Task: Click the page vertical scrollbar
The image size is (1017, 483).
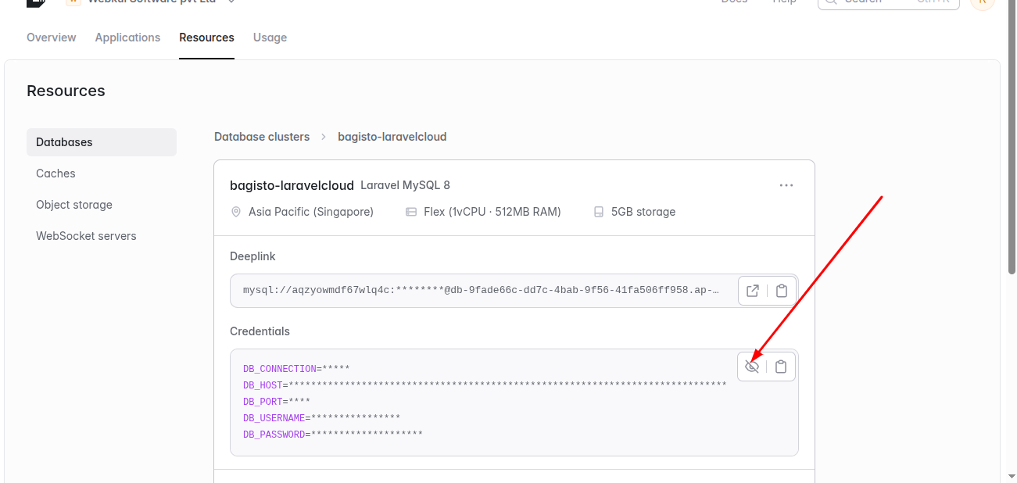Action: tap(1012, 141)
